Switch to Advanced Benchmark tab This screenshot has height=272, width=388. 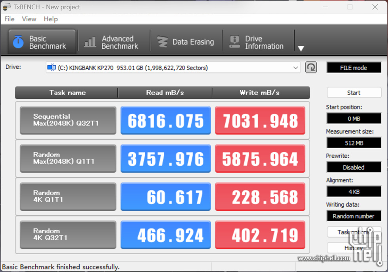click(114, 42)
